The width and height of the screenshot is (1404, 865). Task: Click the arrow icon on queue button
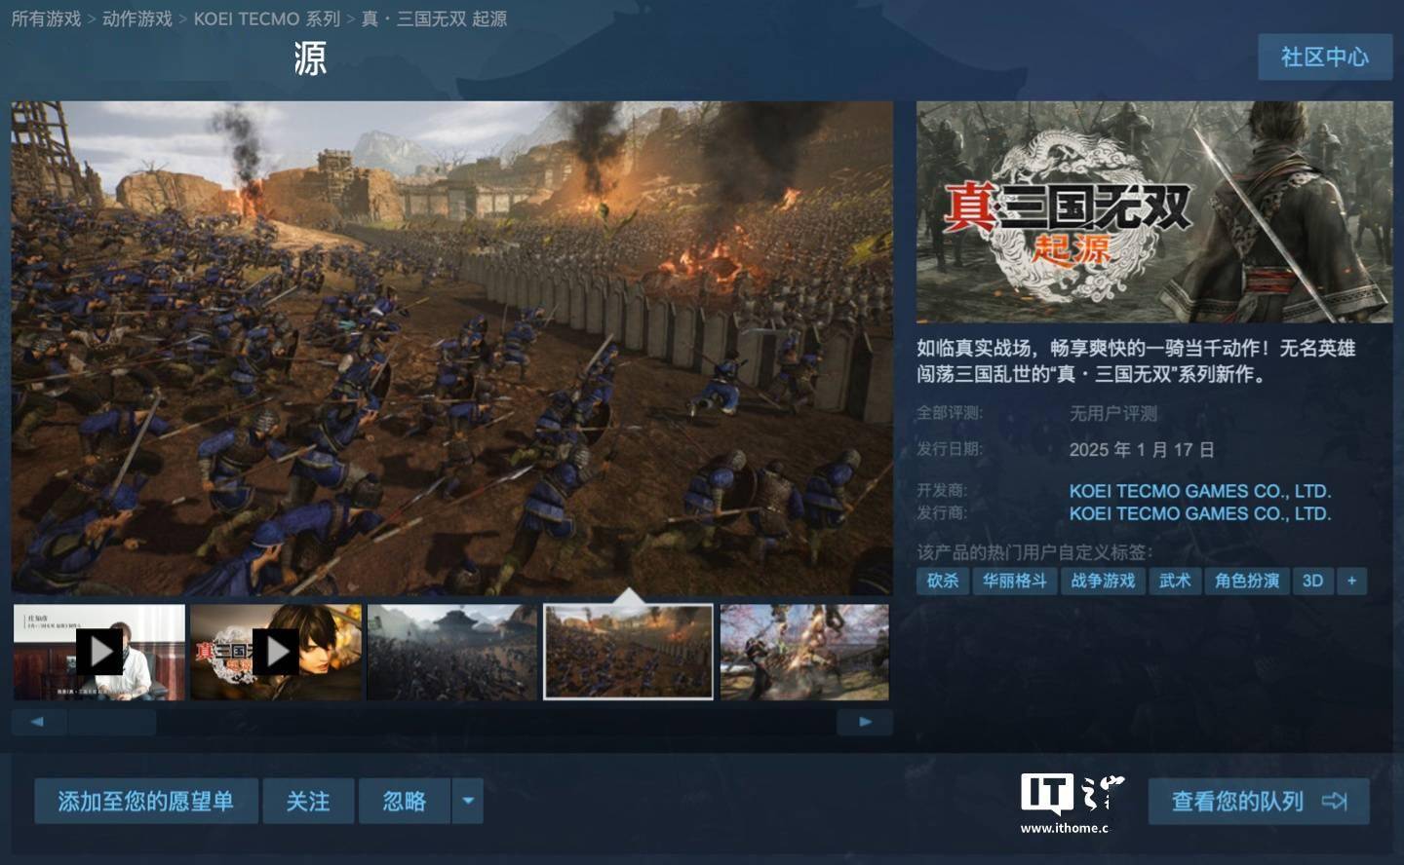tap(1335, 802)
